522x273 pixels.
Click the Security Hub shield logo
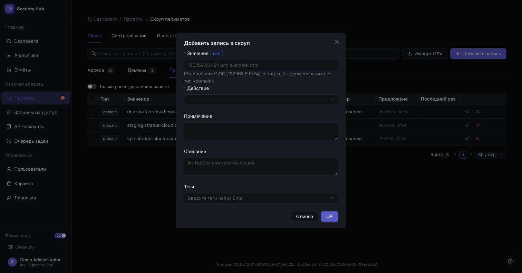coord(10,9)
